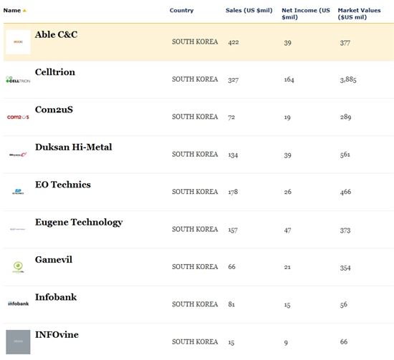Click the Able C&C logo thumbnail
This screenshot has width=394, height=360.
[18, 42]
